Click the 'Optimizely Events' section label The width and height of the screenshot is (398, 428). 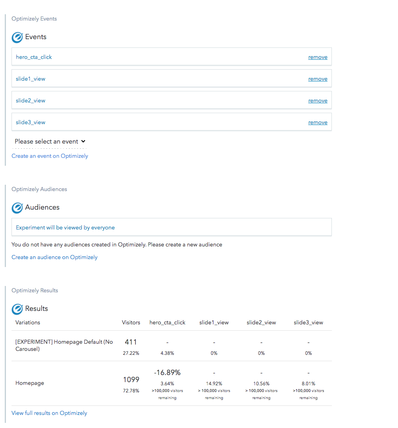(34, 19)
